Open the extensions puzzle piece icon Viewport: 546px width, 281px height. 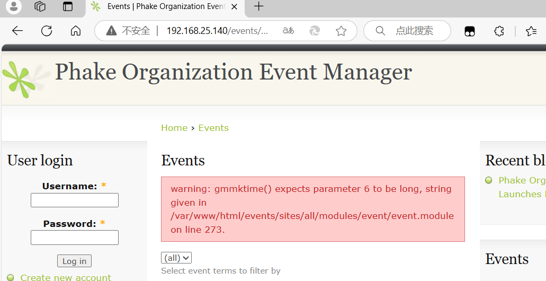(499, 31)
